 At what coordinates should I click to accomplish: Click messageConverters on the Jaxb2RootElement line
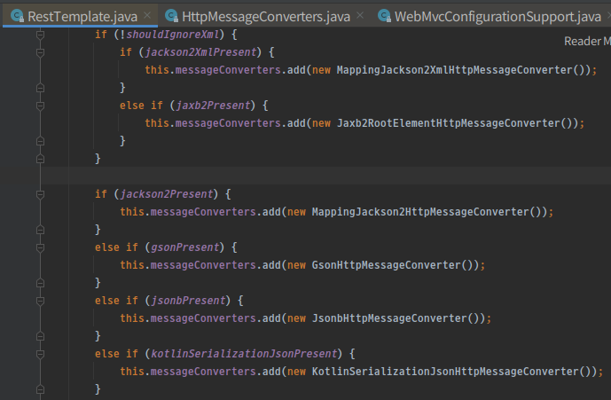(x=228, y=123)
